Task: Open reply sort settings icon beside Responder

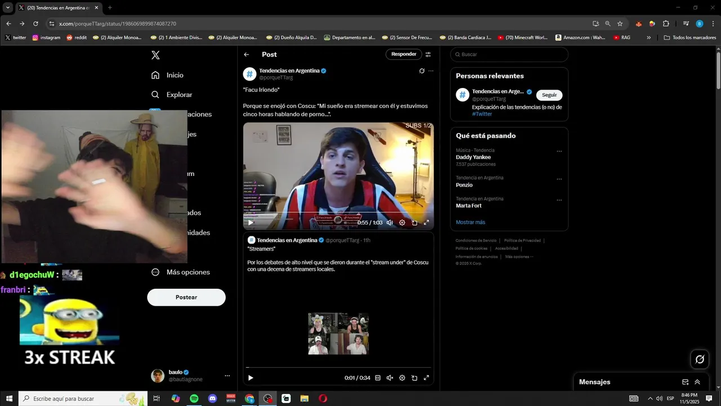Action: point(428,54)
